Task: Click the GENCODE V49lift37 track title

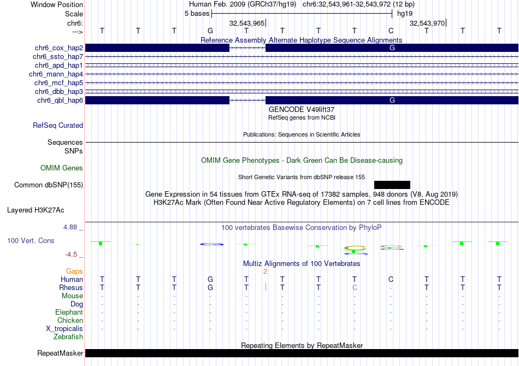Action: tap(302, 110)
